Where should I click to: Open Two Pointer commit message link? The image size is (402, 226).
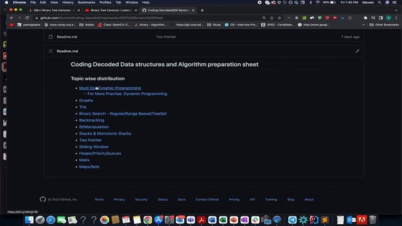[166, 37]
